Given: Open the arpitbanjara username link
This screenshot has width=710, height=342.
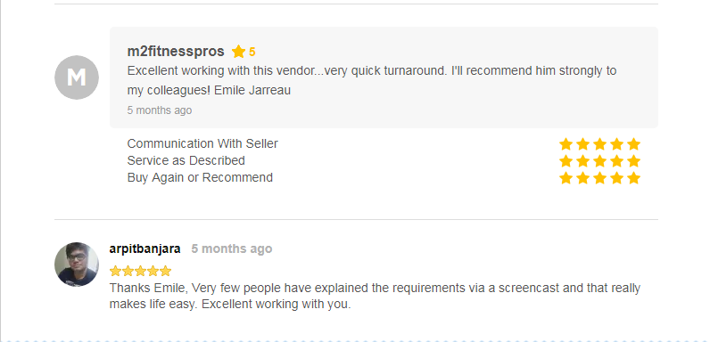Looking at the screenshot, I should click(144, 248).
